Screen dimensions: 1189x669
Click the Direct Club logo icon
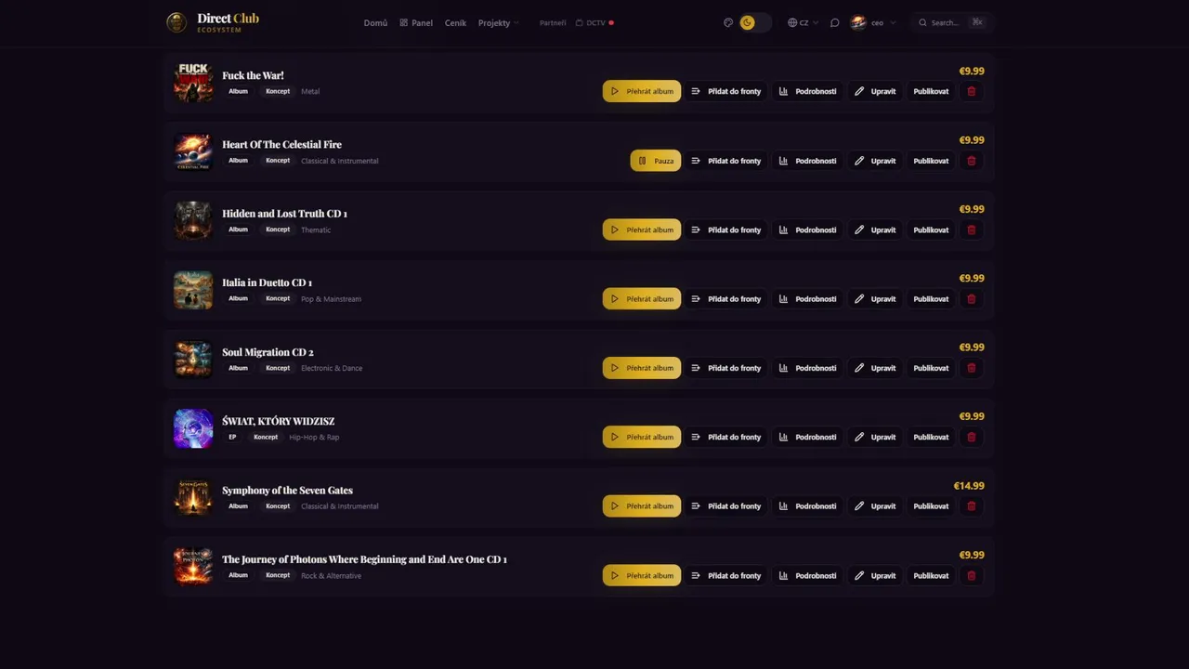pos(176,22)
